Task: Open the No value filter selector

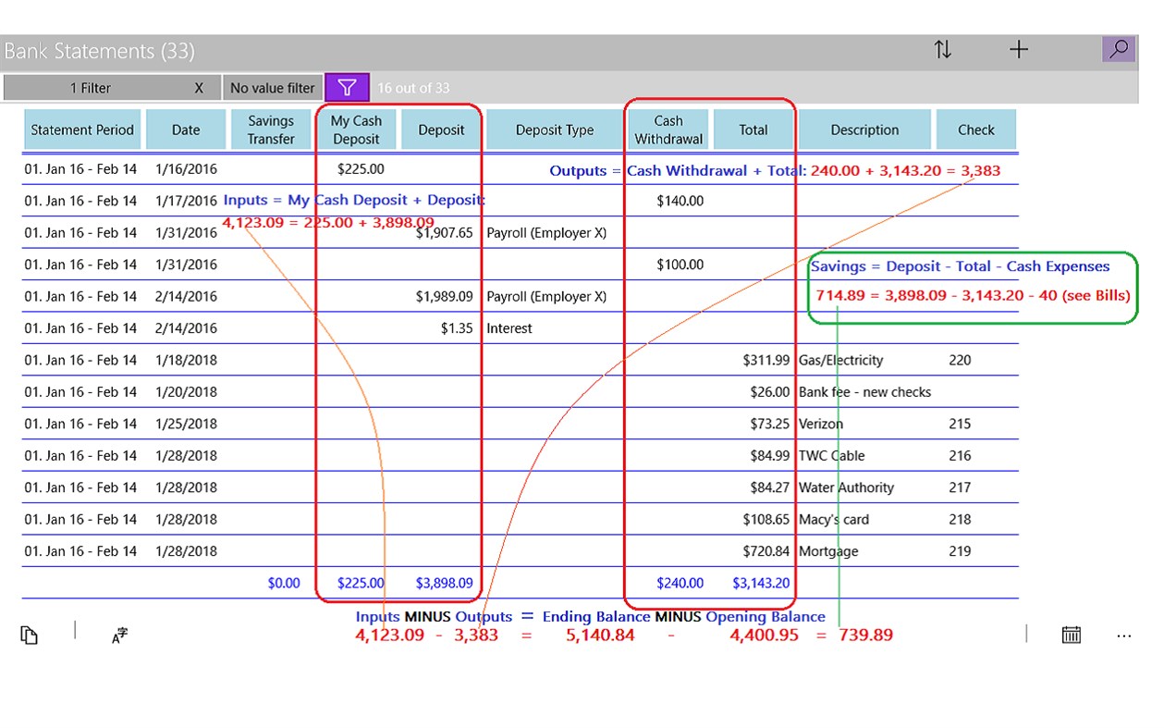Action: point(272,87)
